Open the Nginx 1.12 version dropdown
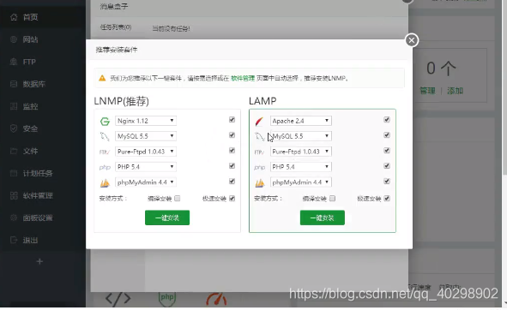 146,121
